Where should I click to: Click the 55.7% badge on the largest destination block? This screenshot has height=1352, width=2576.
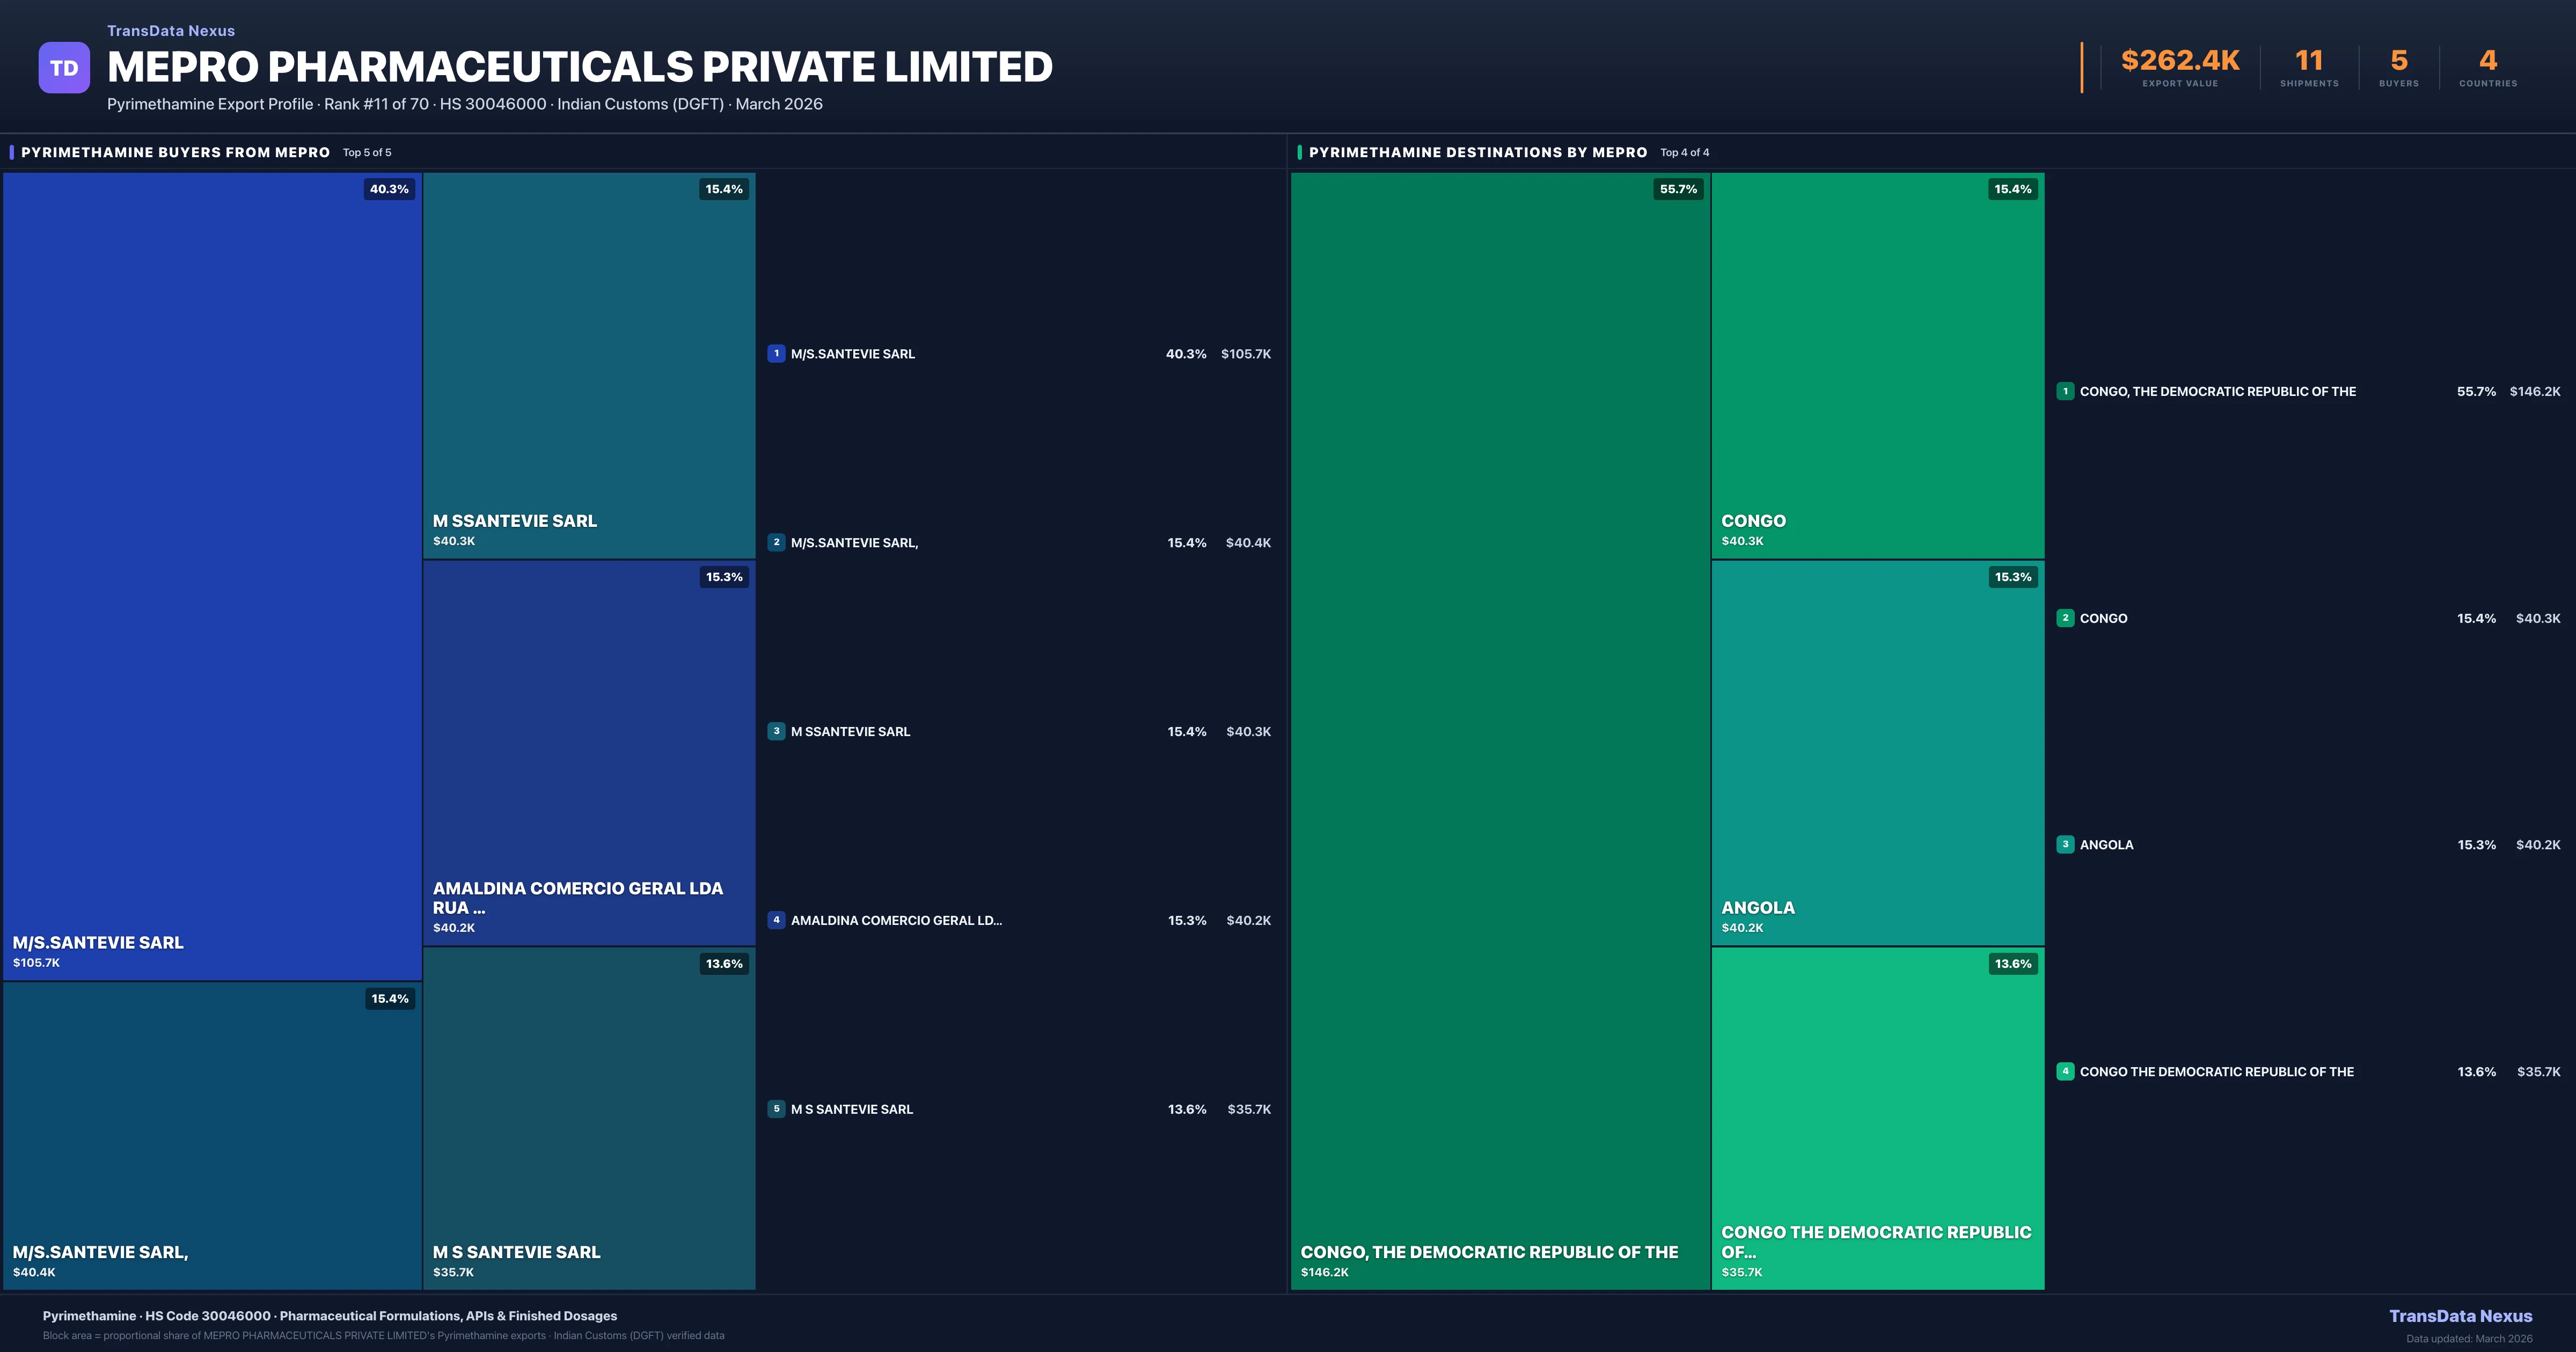1678,189
